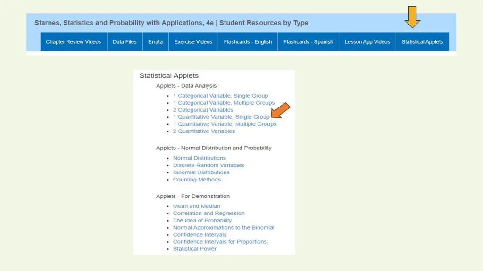Click the 'Applets - Data Analysis' subheading
483x271 pixels.
coord(186,86)
